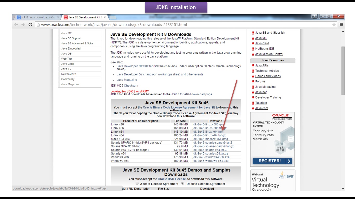This screenshot has width=355, height=199.
Task: Click the browser forward arrow
Action: click(23, 25)
